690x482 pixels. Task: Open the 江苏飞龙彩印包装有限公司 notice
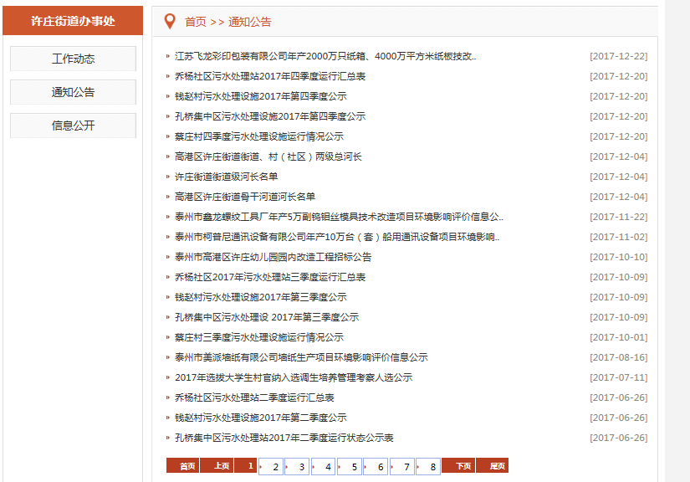click(325, 56)
